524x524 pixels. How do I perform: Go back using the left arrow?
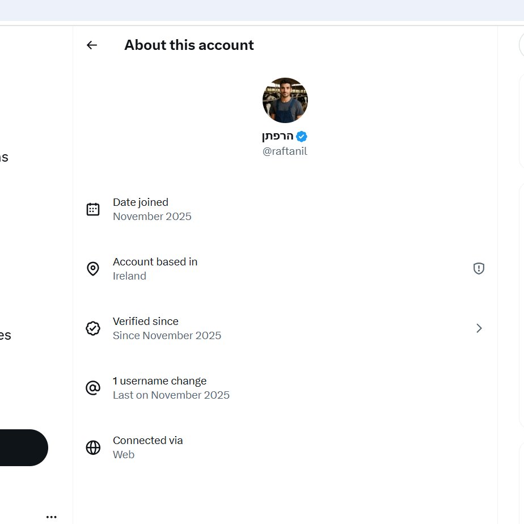pos(91,45)
